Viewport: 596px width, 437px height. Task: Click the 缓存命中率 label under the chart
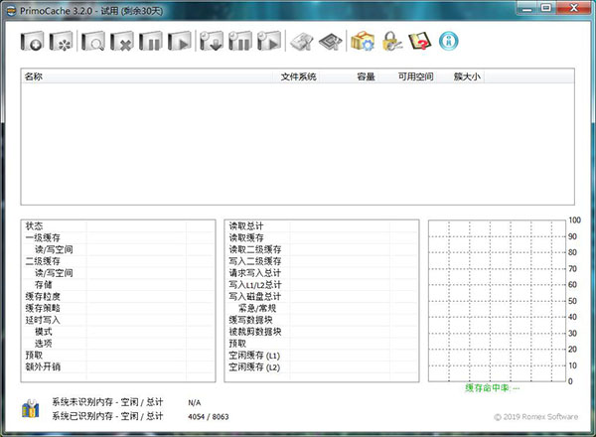(x=493, y=388)
